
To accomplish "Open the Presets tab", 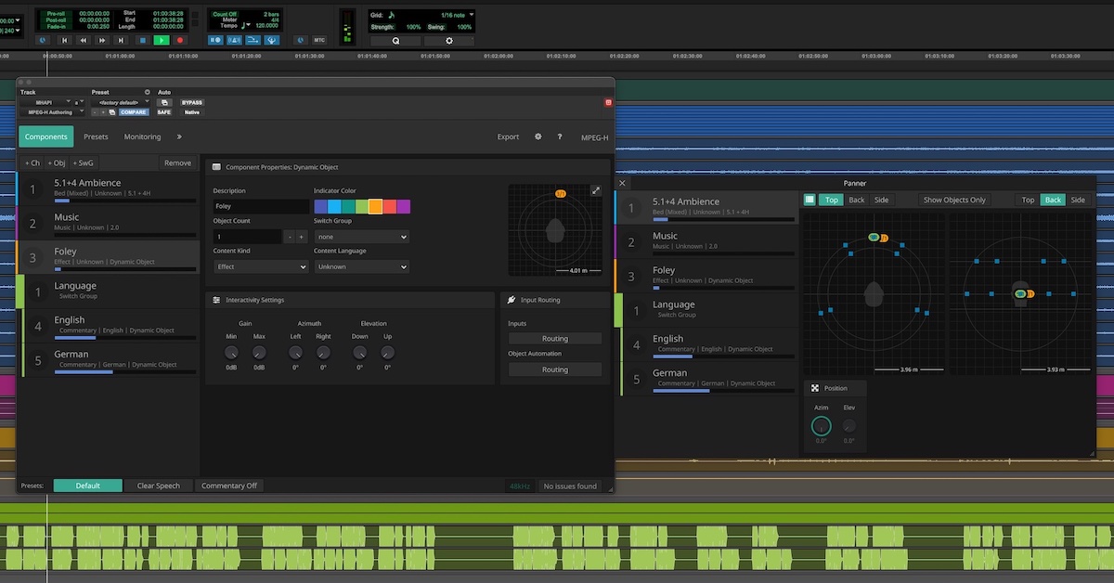I will 96,136.
